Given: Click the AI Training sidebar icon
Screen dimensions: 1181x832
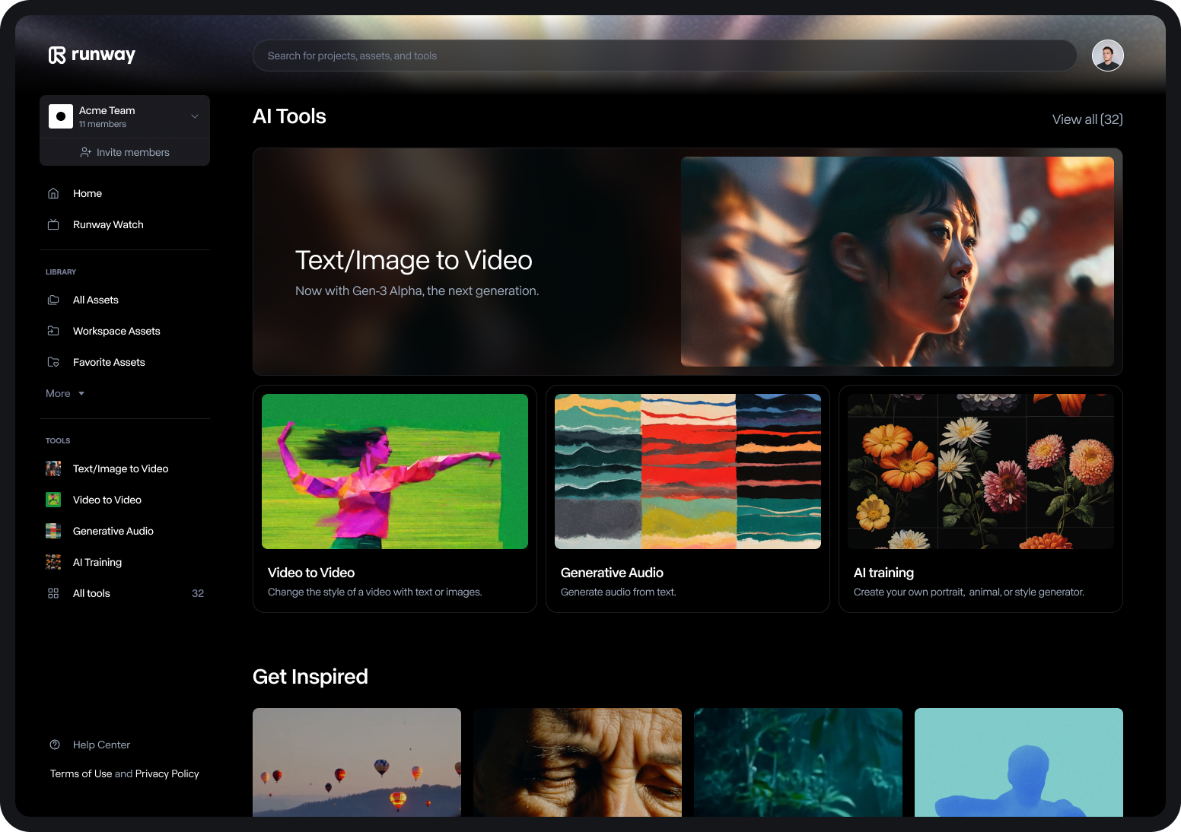Looking at the screenshot, I should (x=53, y=562).
